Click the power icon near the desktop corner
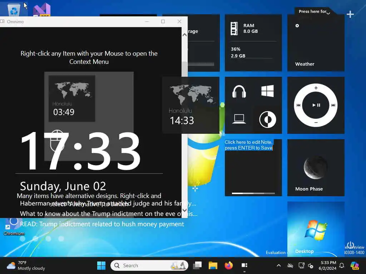366x274 pixels. click(x=350, y=245)
